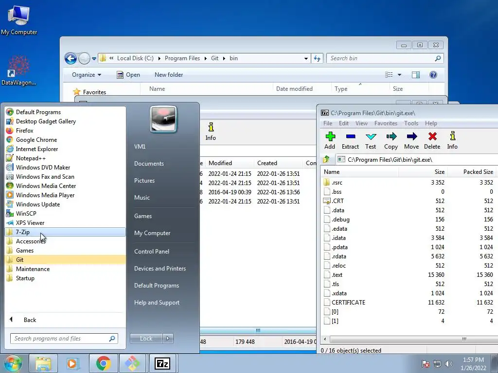Expand the Games folder in program list

(66, 250)
